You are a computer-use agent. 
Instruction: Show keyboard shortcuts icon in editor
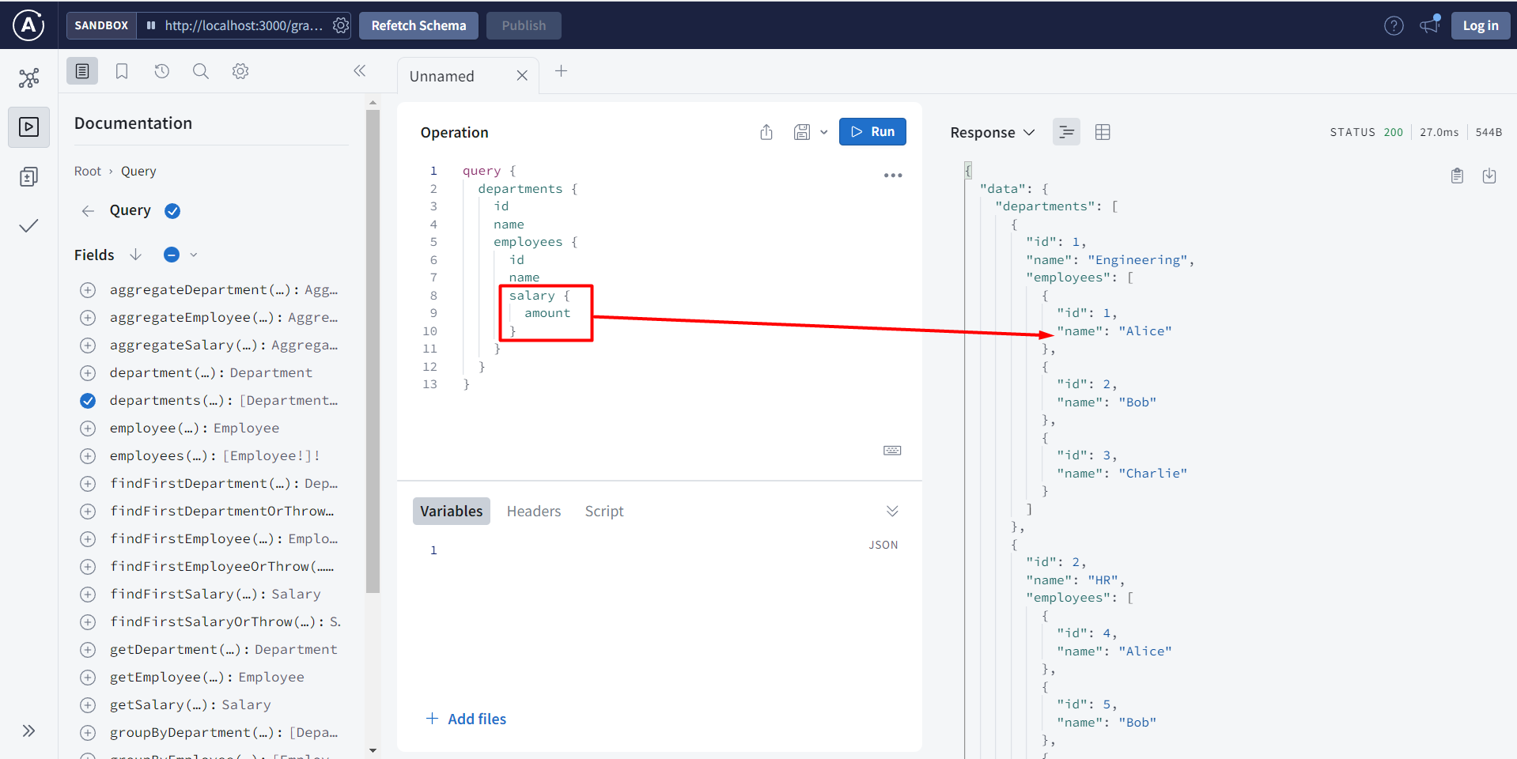(892, 451)
